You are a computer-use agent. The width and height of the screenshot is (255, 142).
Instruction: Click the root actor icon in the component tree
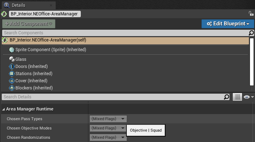5,40
